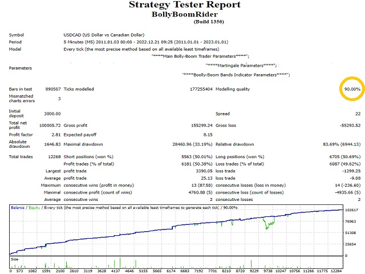This screenshot has height=274, width=365.
Task: Click the 5 Minutes (M5) period value
Action: click(x=146, y=42)
